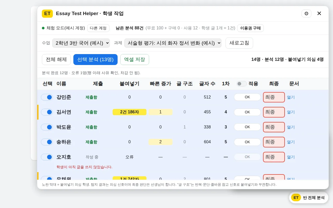Screen dimensions: 333x208
Task: Open the document link 열기 for 강민준
Action: coord(291,97)
